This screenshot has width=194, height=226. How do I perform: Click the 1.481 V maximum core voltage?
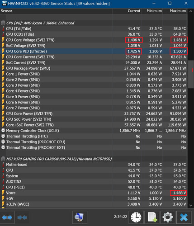tap(180, 40)
